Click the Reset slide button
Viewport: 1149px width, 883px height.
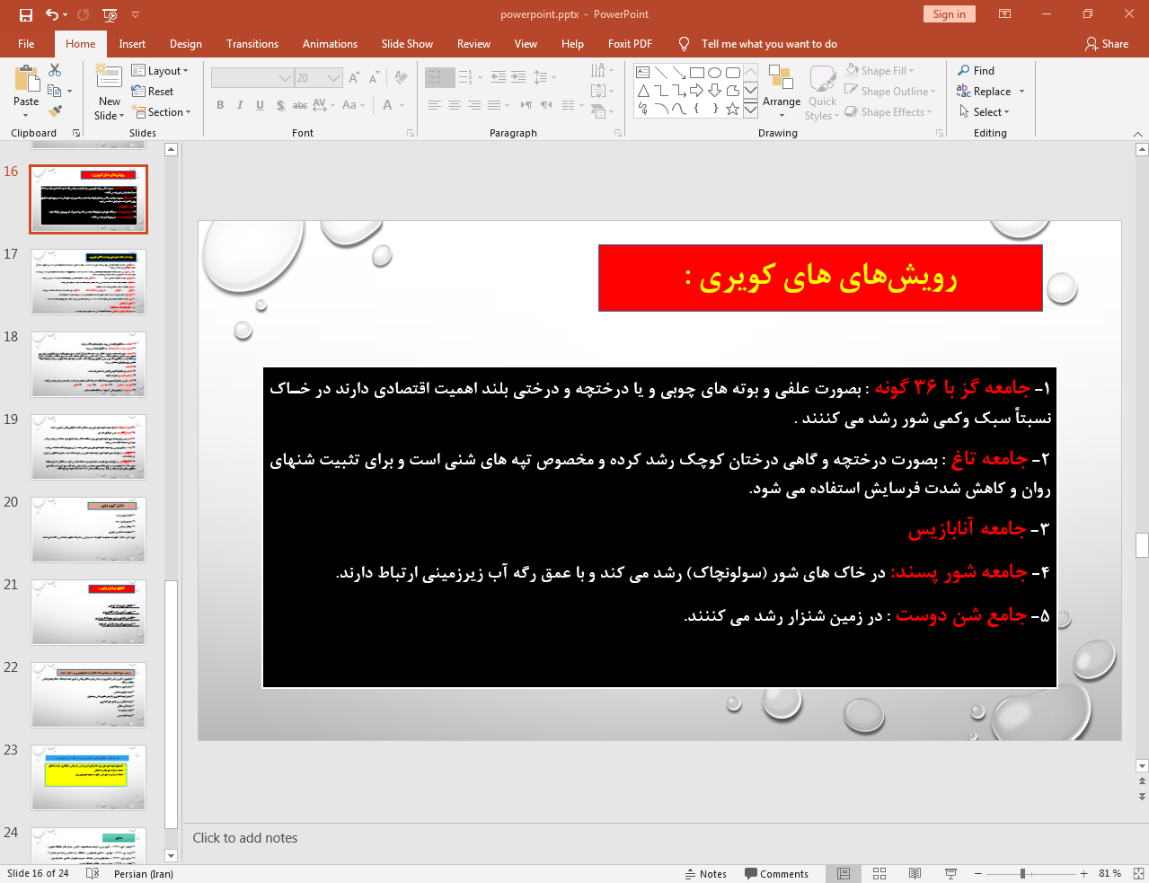[153, 92]
